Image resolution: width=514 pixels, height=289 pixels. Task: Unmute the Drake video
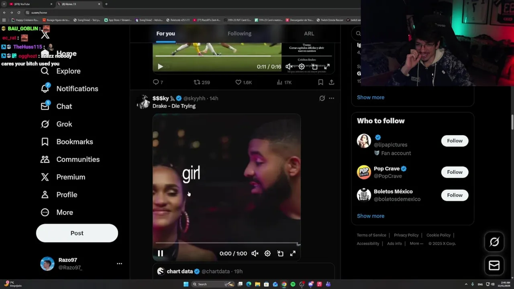(255, 253)
